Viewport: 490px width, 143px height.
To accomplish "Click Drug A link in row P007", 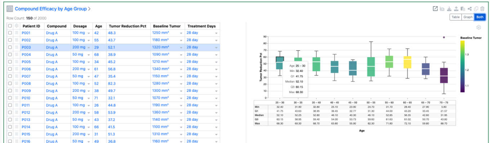I will click(52, 76).
